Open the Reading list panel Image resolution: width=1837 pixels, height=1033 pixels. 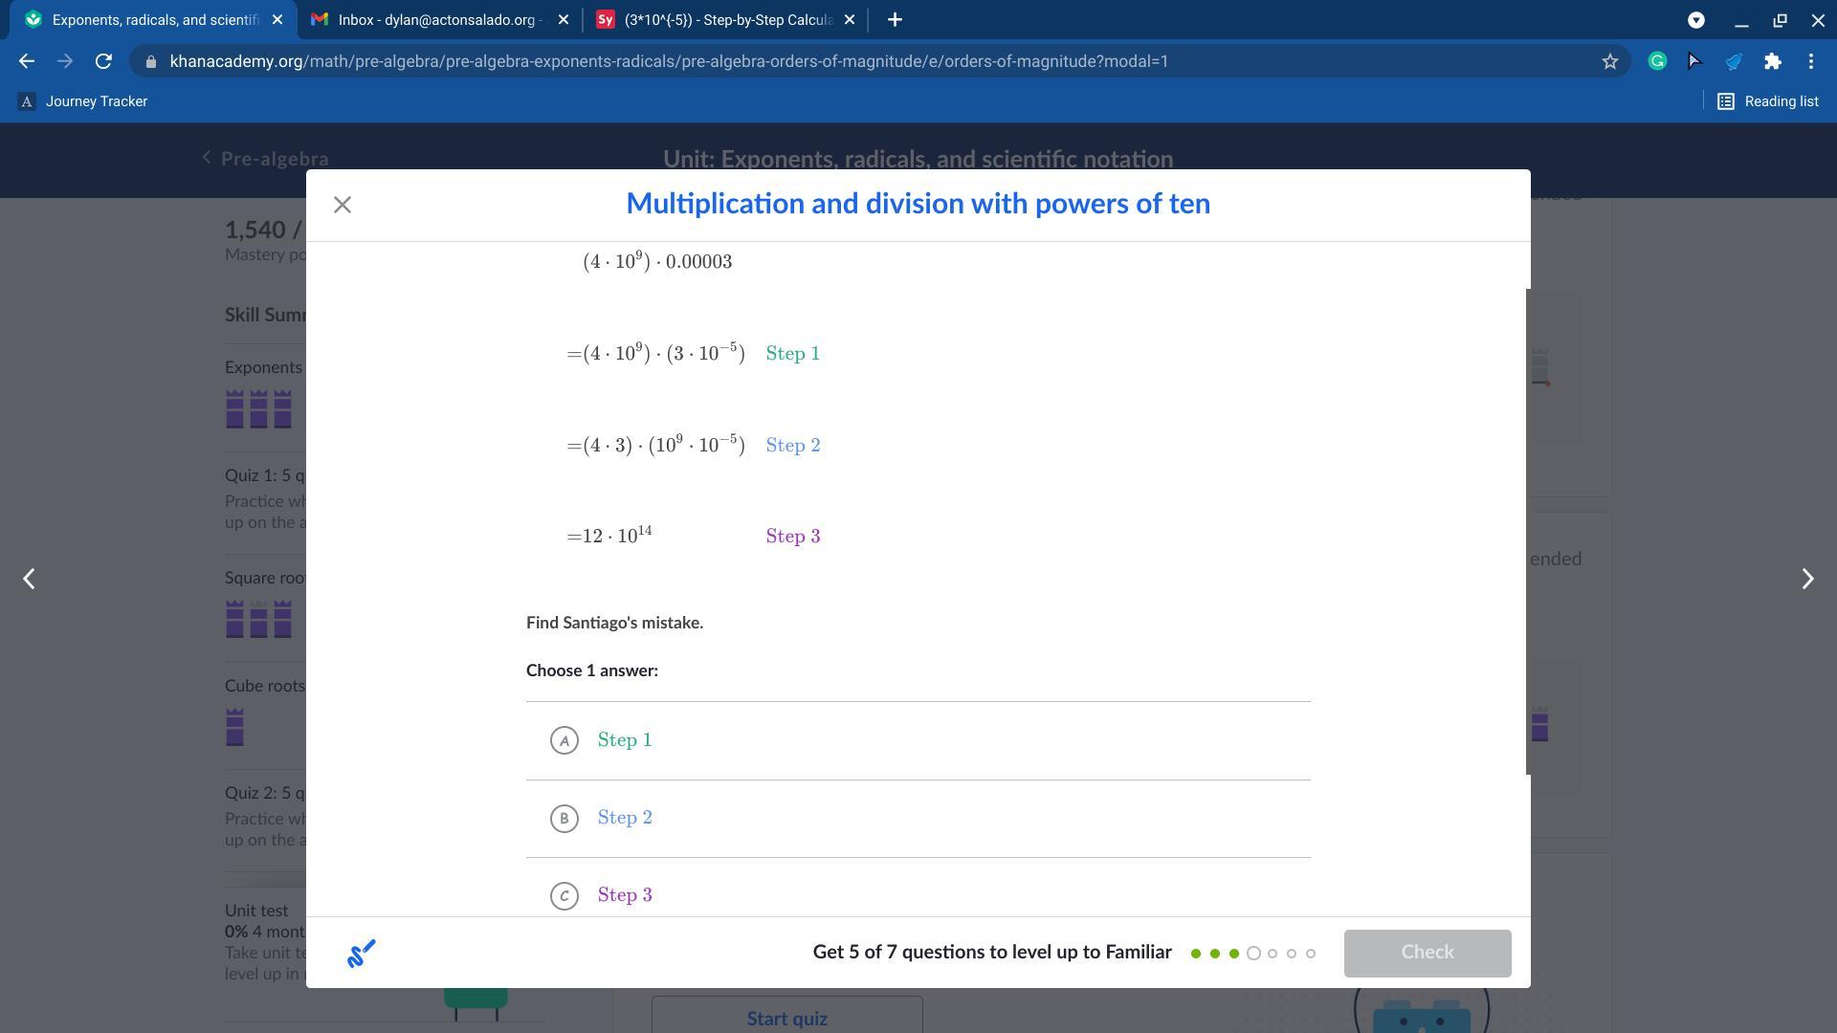coord(1768,101)
